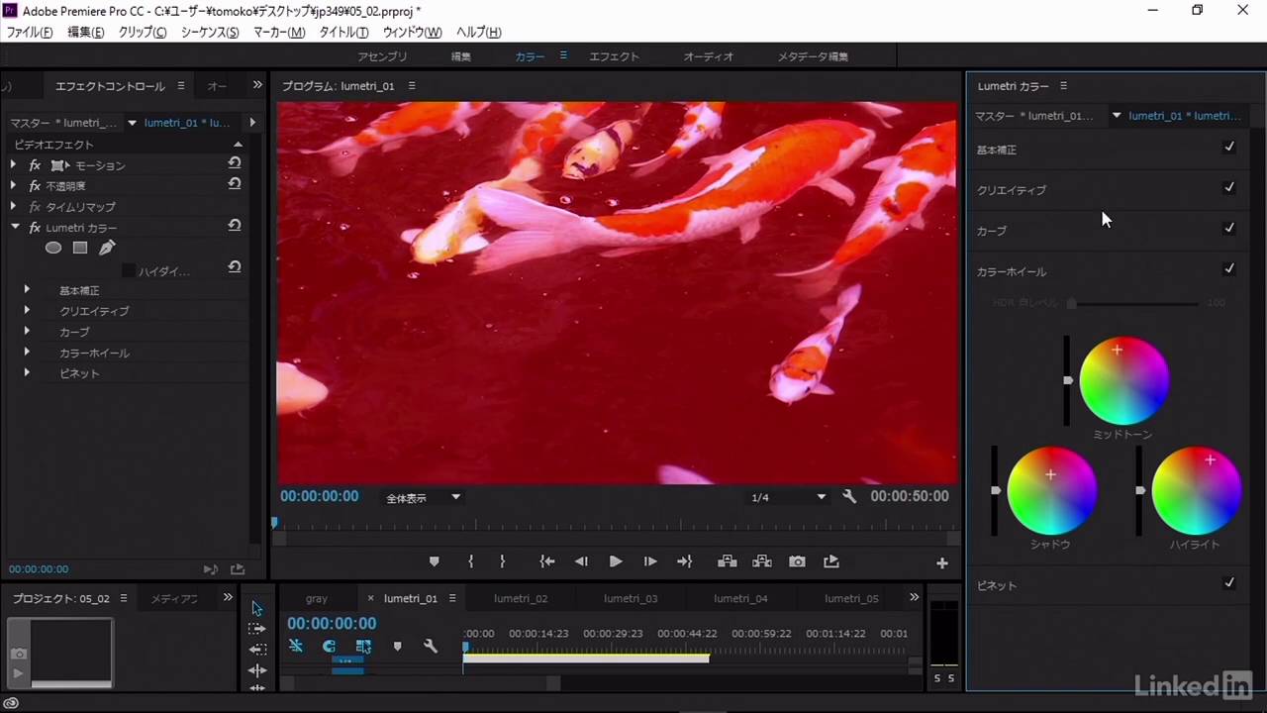The image size is (1267, 713).
Task: Open the ウィンドウ menu
Action: point(413,33)
